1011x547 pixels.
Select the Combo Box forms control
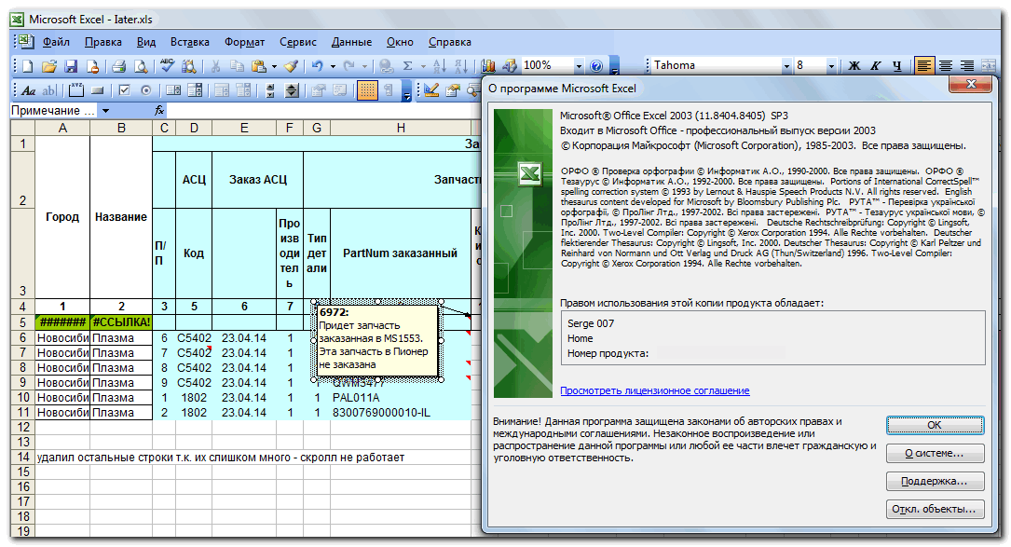tap(195, 90)
